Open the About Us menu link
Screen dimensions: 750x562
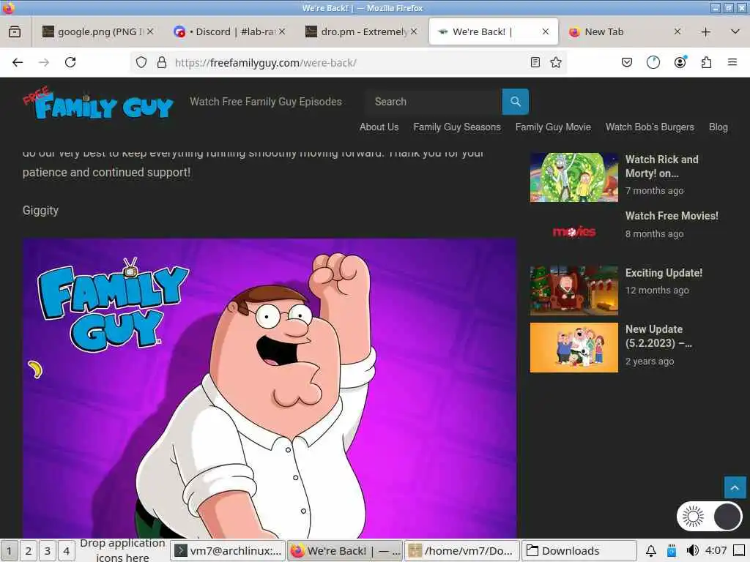(x=379, y=127)
